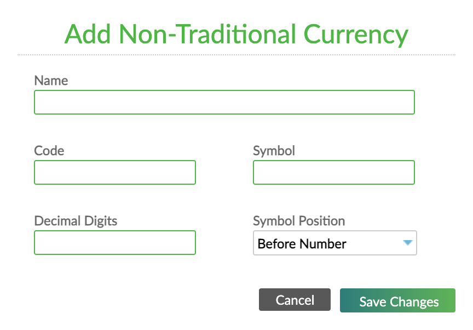
Task: Click the Symbol Position label
Action: click(299, 221)
